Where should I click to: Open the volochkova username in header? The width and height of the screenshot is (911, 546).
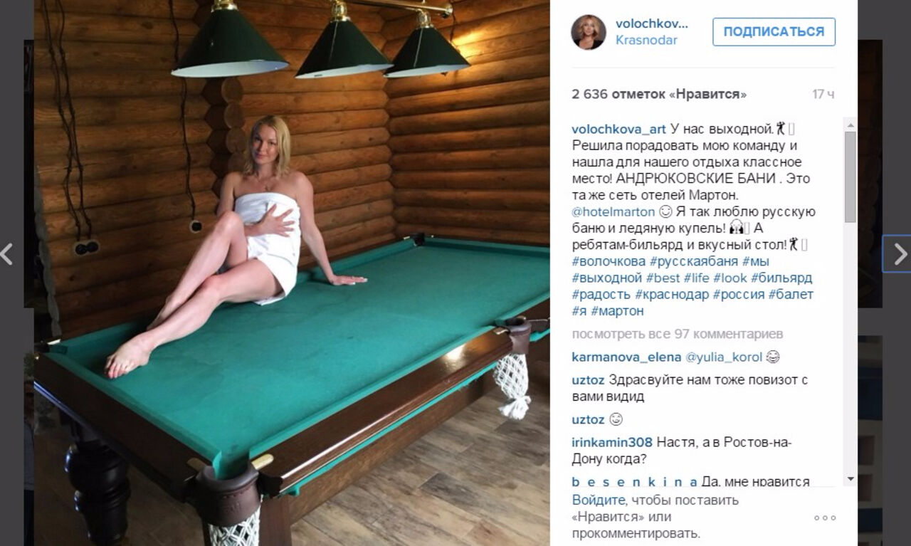point(652,23)
